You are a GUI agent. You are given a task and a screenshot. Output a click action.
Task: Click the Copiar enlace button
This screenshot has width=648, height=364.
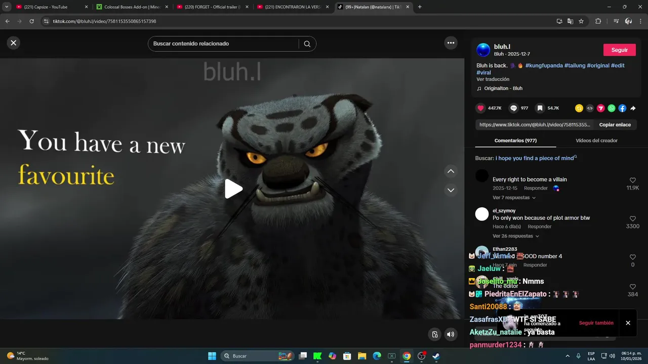[x=615, y=125]
